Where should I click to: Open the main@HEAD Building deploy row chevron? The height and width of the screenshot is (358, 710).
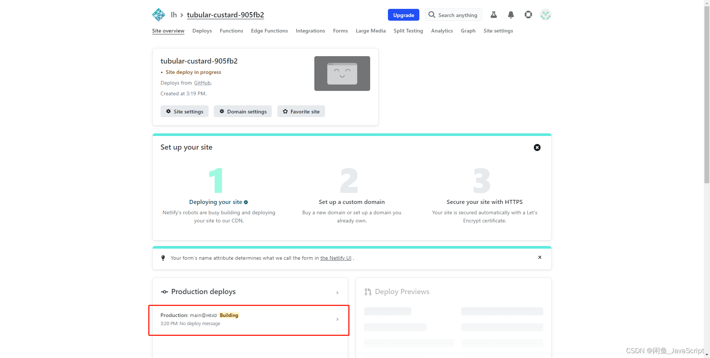click(x=337, y=319)
